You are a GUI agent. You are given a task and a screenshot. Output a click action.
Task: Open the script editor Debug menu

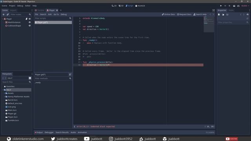click(64, 14)
